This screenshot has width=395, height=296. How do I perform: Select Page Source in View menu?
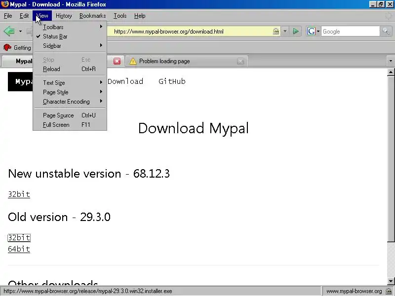coord(70,115)
